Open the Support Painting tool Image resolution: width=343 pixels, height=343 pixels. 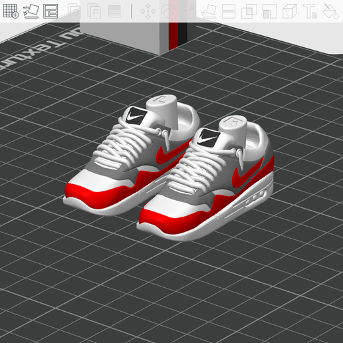click(x=269, y=11)
